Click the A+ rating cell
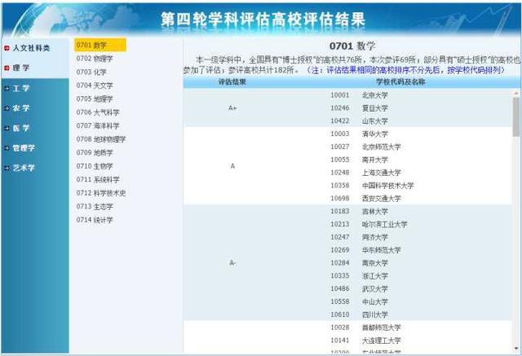522x356 pixels. coord(232,108)
